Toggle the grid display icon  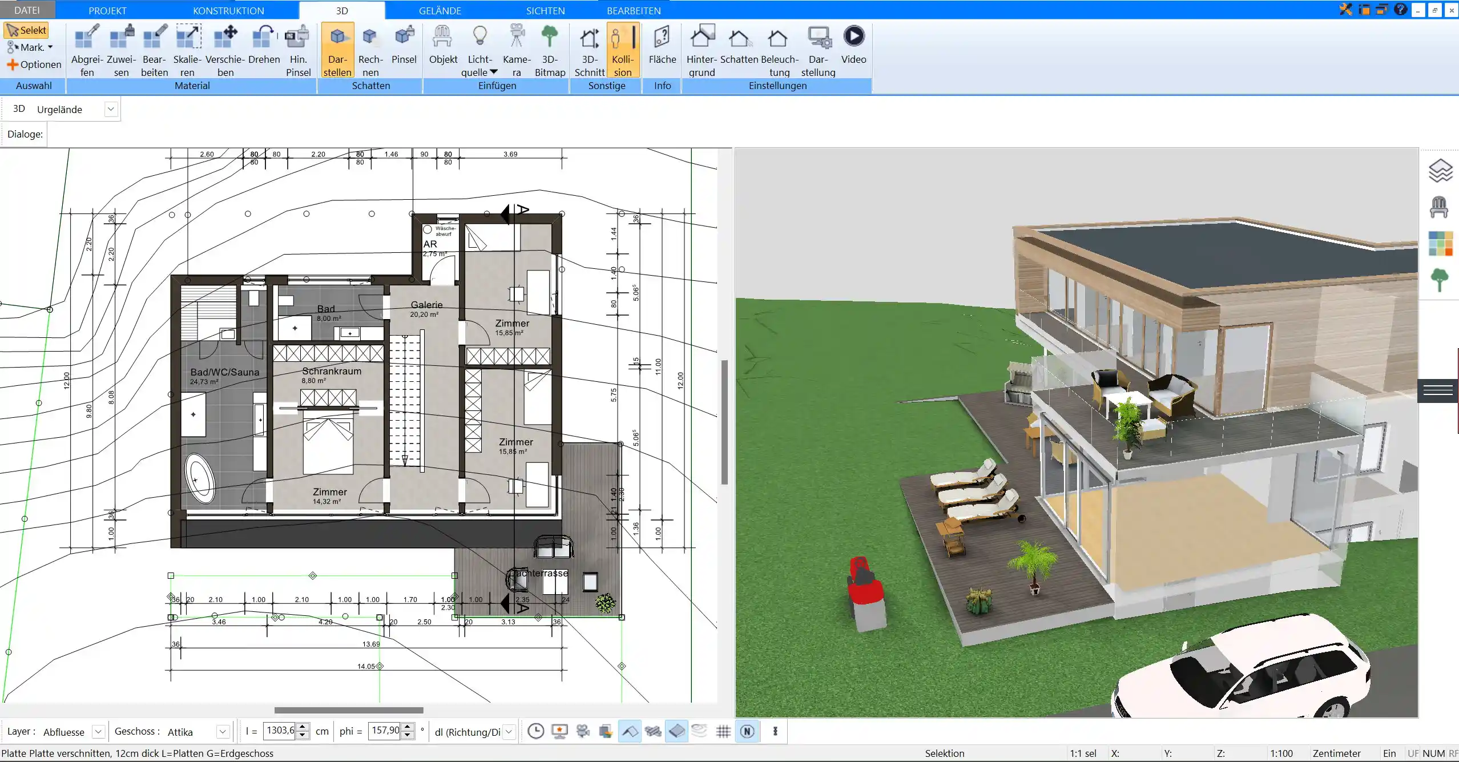723,731
